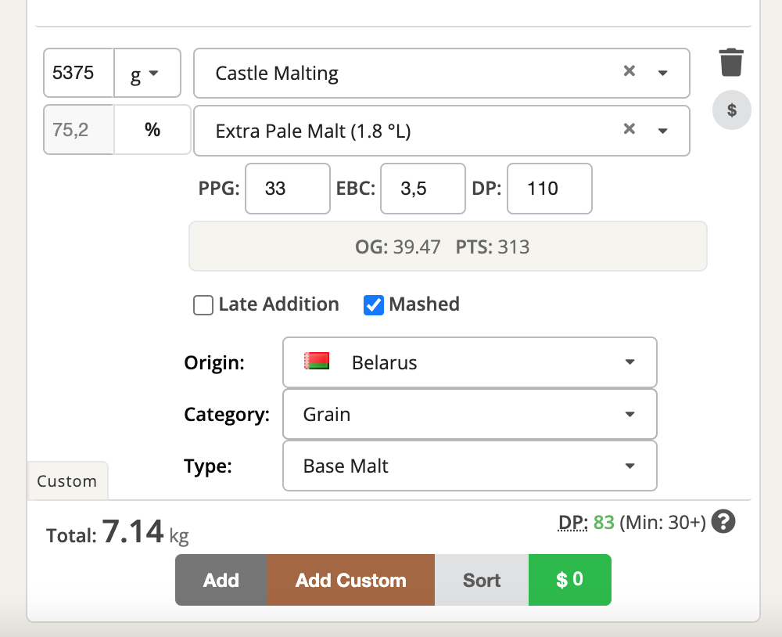Click the green $ 0 cost button
Image resolution: width=782 pixels, height=637 pixels.
pos(569,580)
